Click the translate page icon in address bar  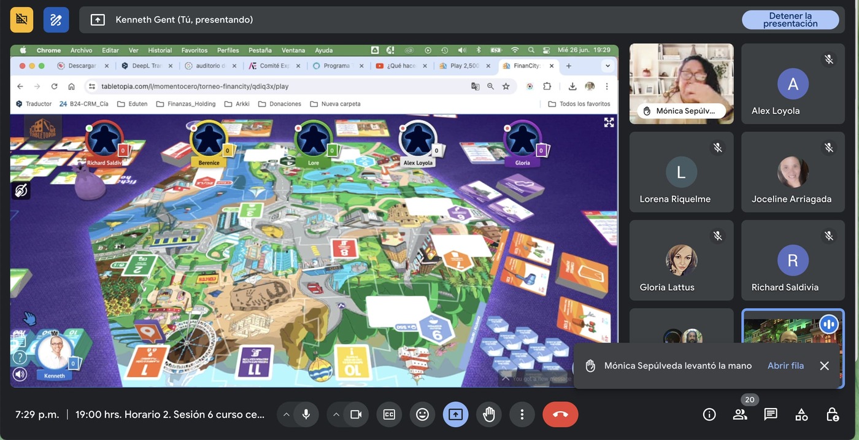475,87
